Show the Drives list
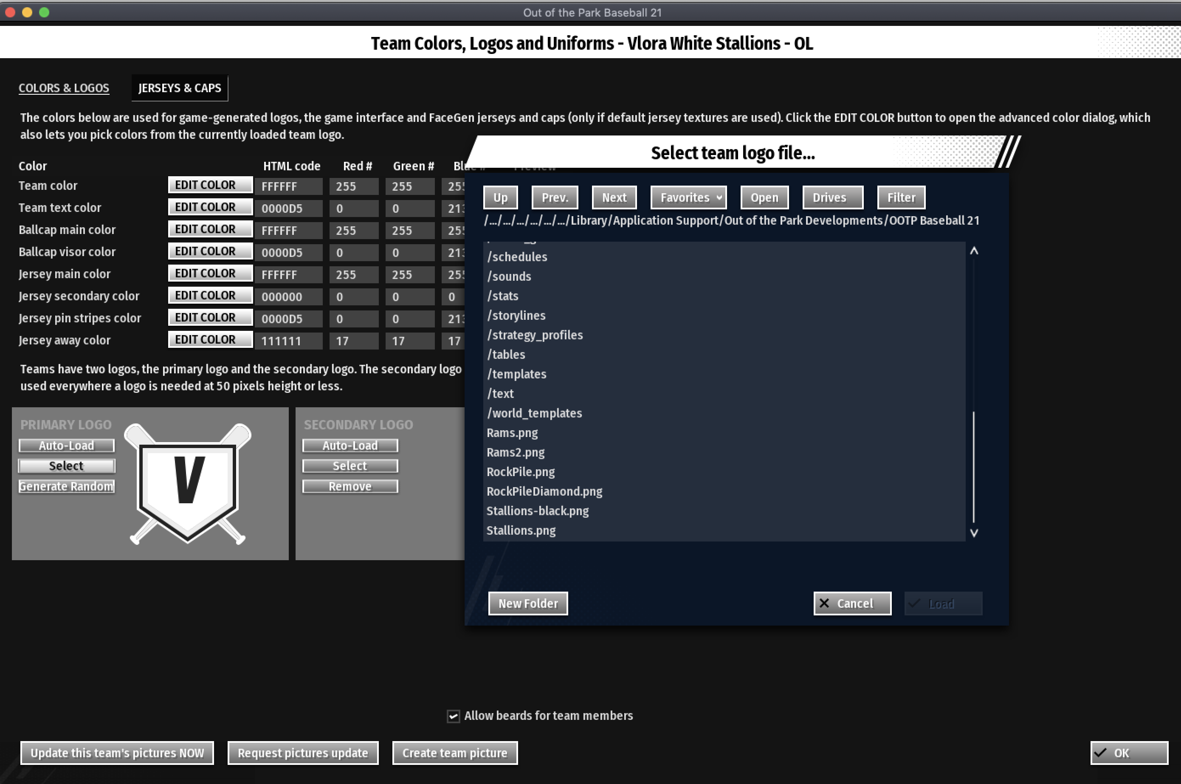The height and width of the screenshot is (784, 1181). click(831, 197)
